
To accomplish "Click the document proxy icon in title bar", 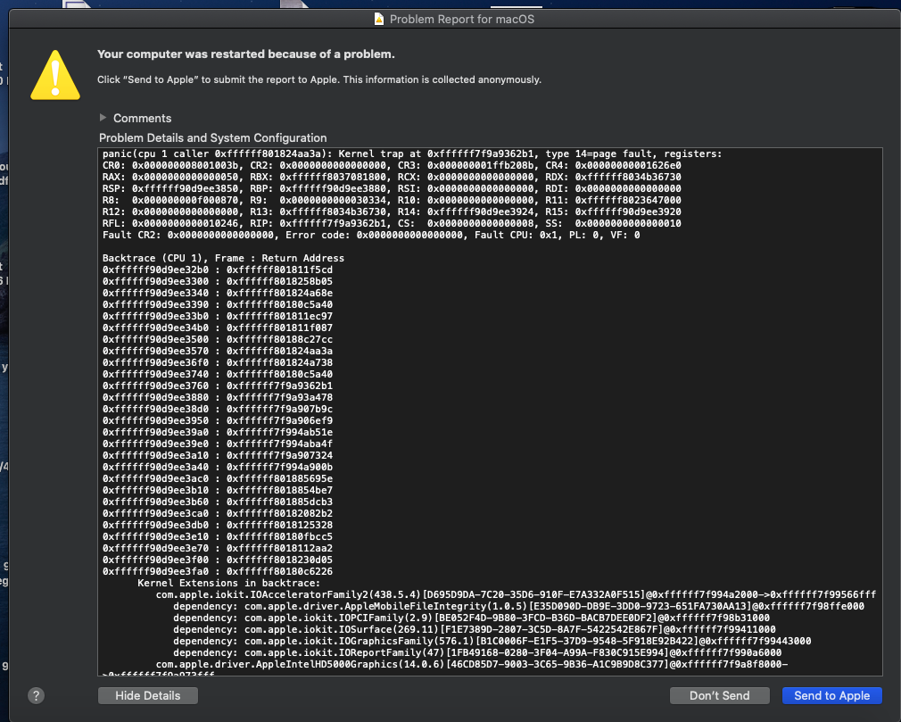I will (378, 19).
